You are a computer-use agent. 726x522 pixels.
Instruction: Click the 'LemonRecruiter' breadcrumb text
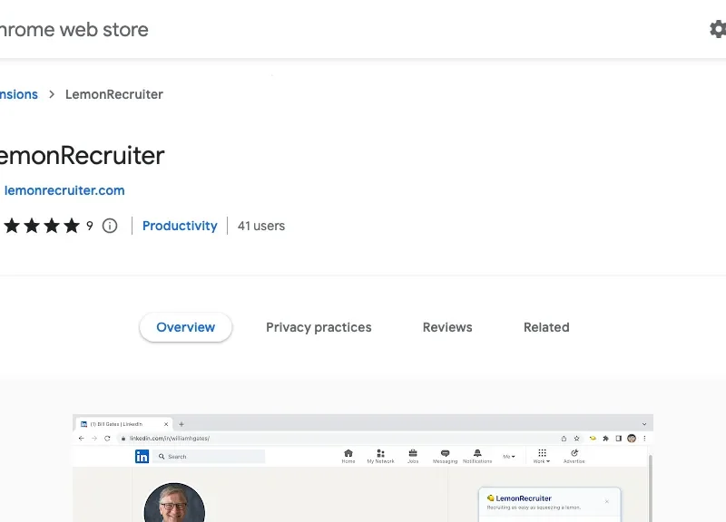[114, 94]
